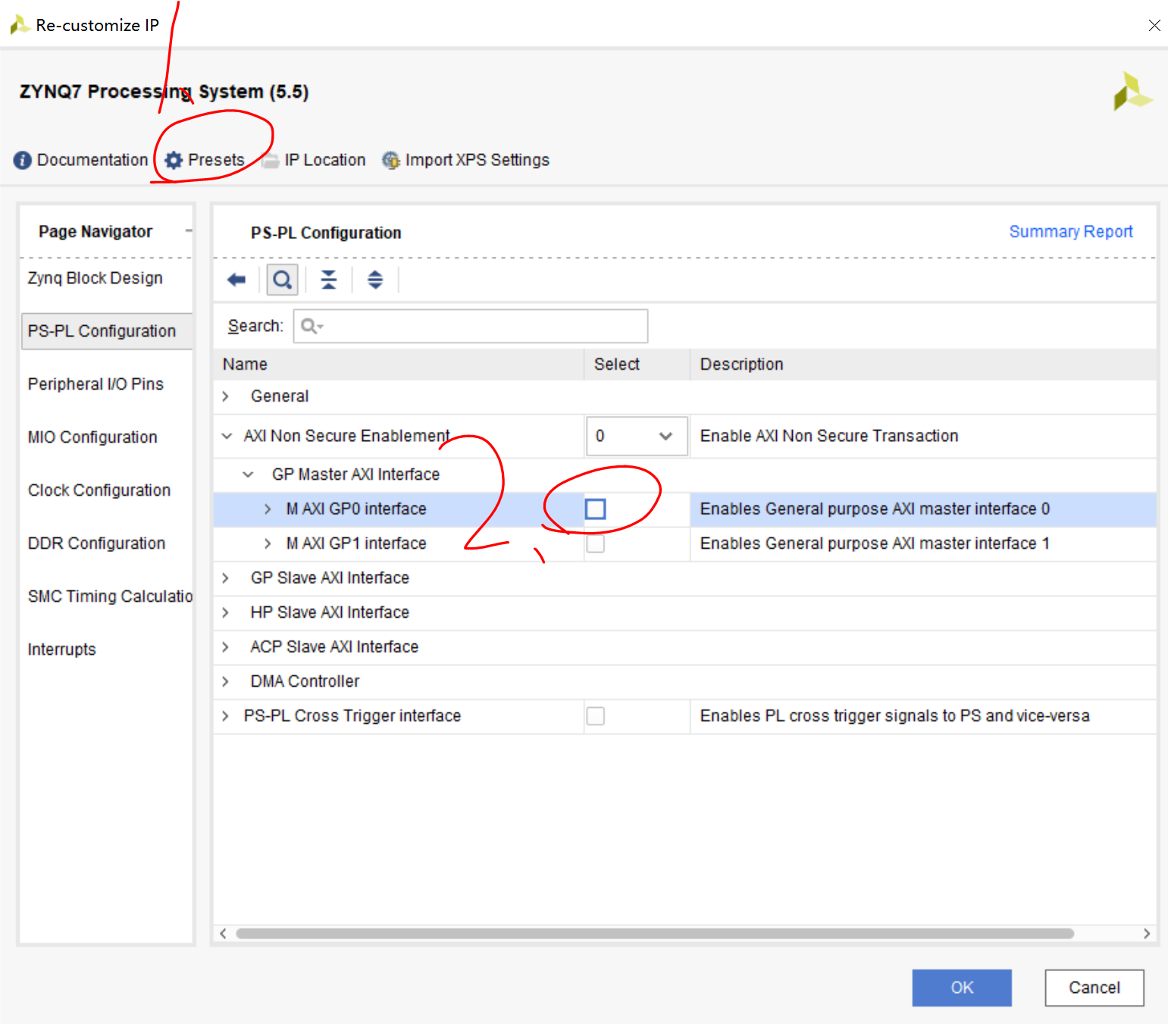Close the Re-customize IP dialog
Image resolution: width=1168 pixels, height=1024 pixels.
[x=1154, y=25]
